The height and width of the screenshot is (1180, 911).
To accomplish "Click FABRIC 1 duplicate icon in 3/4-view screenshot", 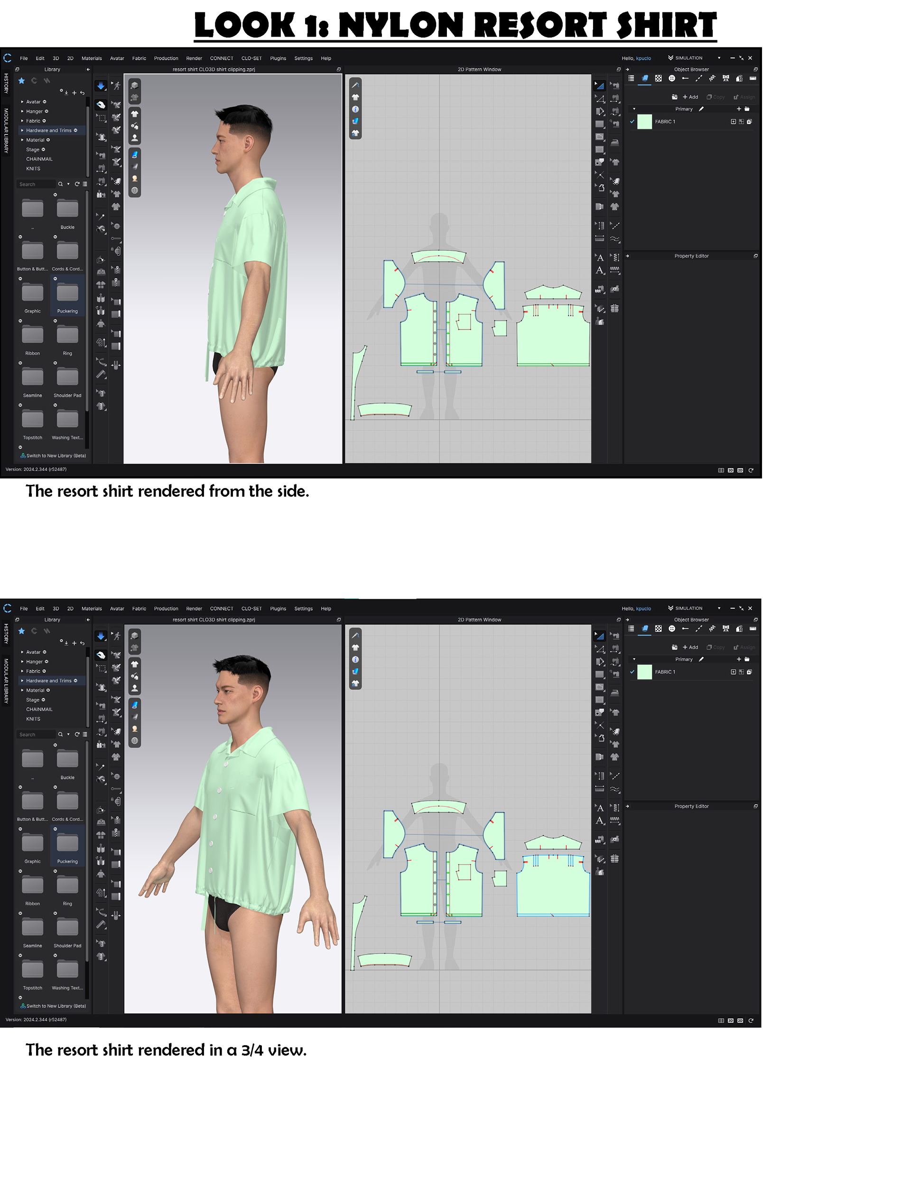I will [x=749, y=672].
